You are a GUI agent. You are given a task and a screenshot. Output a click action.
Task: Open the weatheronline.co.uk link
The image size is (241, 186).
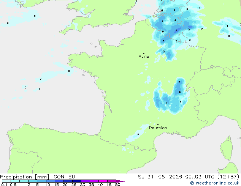(x=215, y=183)
